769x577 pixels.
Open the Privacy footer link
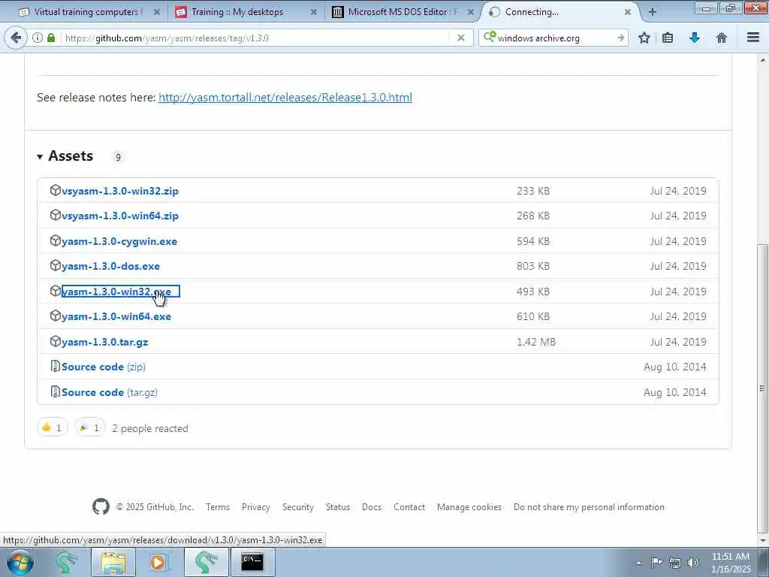pyautogui.click(x=256, y=507)
